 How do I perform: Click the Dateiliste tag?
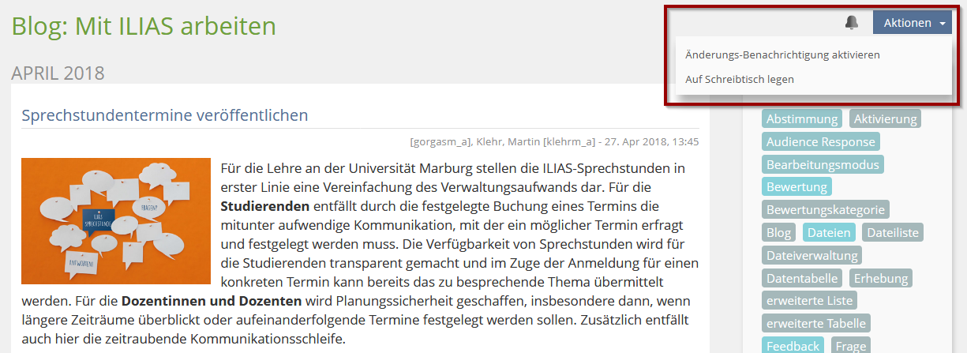[892, 233]
